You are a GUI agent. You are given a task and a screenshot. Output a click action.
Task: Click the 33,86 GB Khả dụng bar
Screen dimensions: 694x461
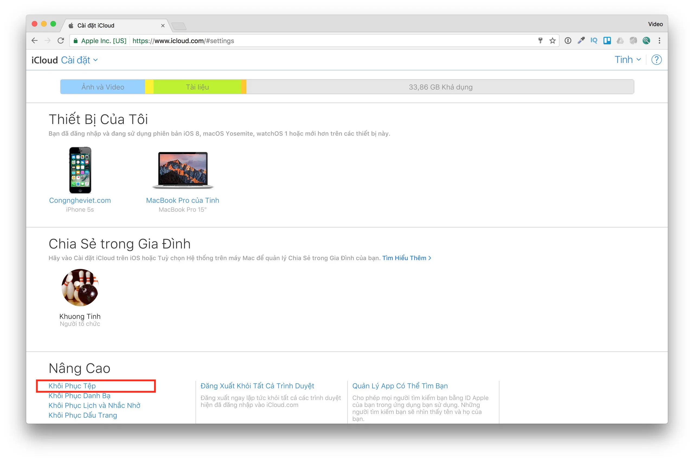pyautogui.click(x=440, y=87)
